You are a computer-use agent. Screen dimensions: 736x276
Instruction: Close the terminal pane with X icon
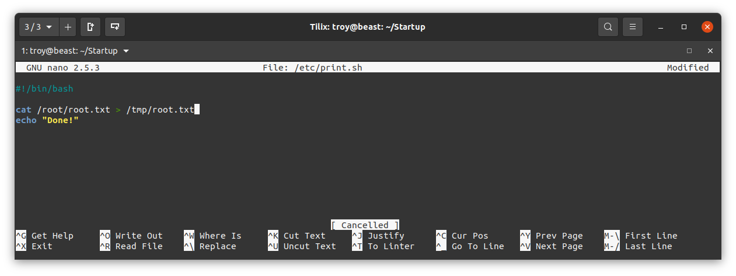[x=710, y=51]
